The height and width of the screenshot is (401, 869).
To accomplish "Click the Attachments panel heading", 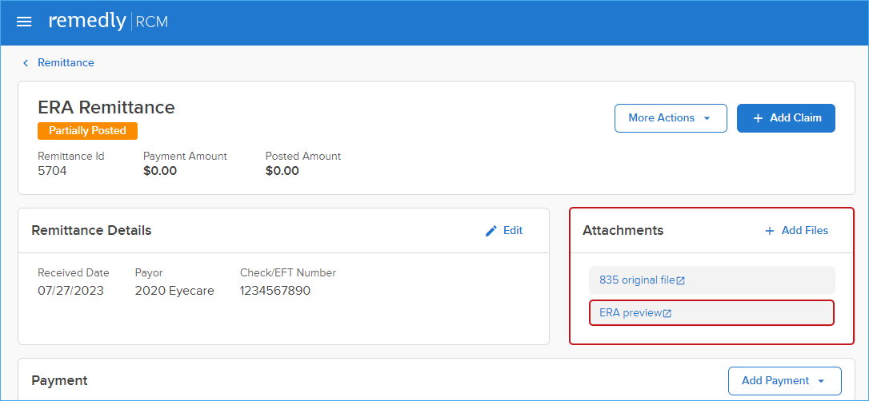I will tap(623, 231).
